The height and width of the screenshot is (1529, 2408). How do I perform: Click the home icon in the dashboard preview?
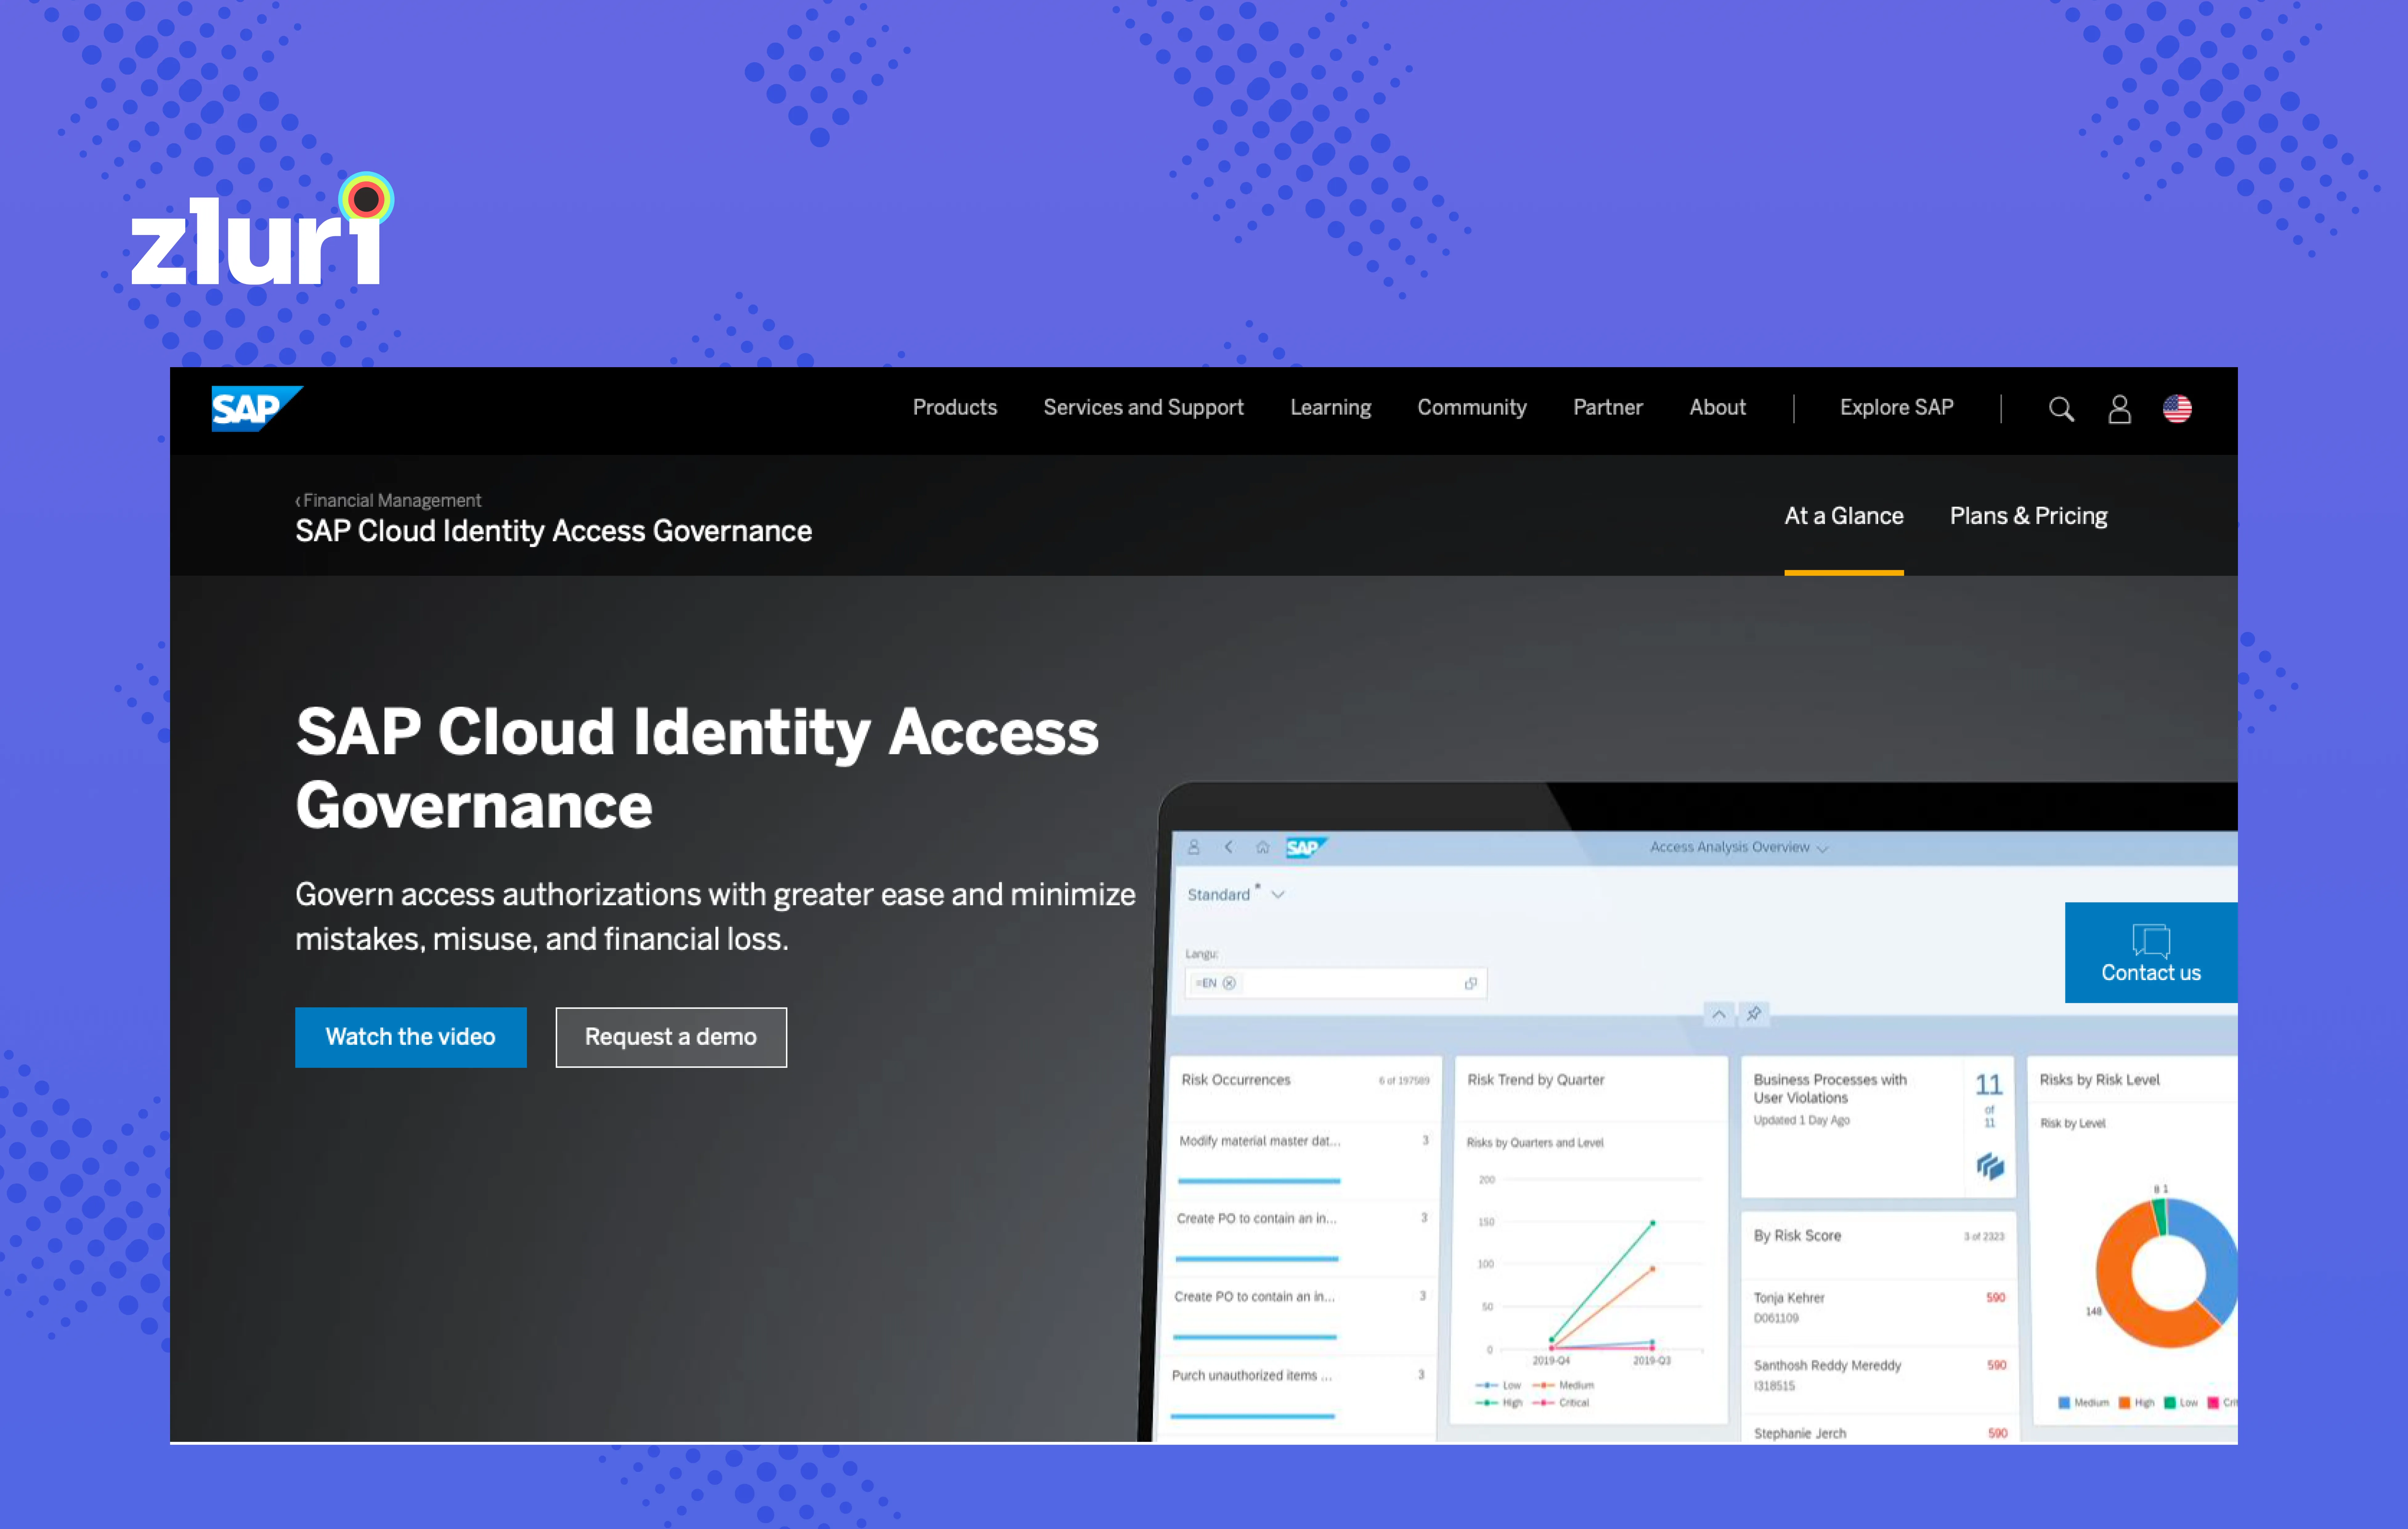1263,847
